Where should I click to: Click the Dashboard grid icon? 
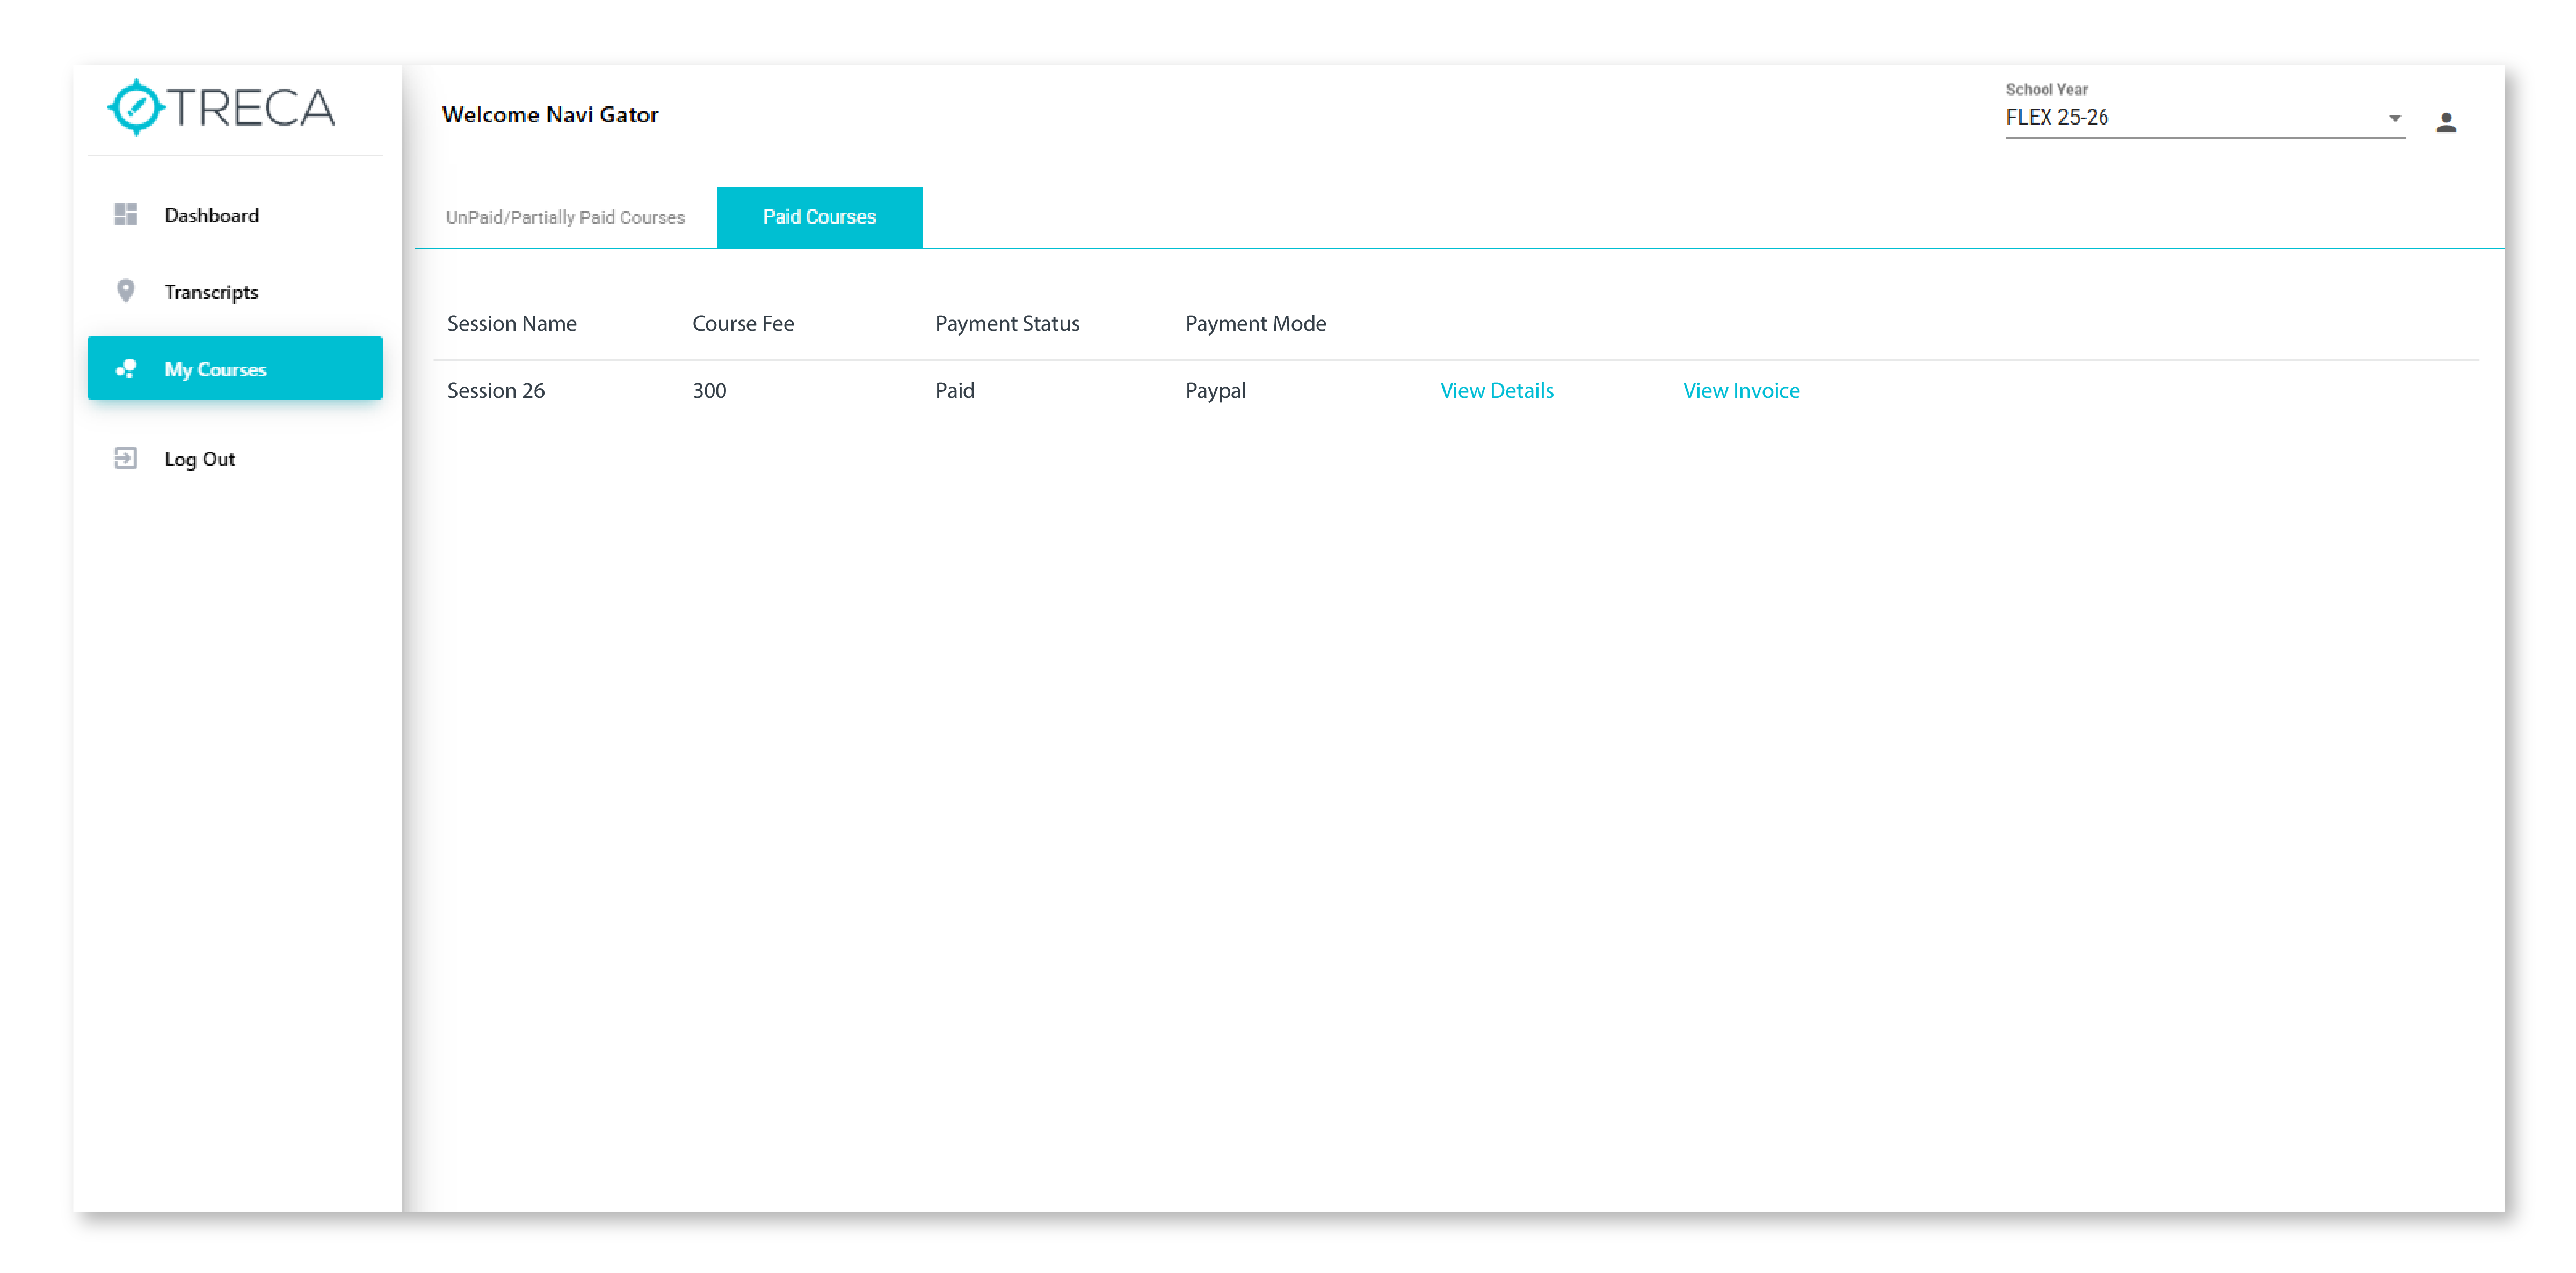pyautogui.click(x=126, y=214)
